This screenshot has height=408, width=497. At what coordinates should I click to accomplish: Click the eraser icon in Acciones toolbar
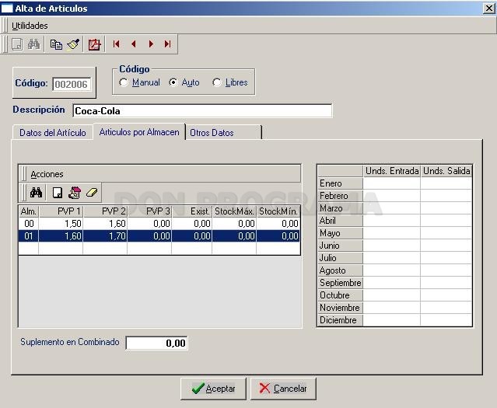(92, 192)
